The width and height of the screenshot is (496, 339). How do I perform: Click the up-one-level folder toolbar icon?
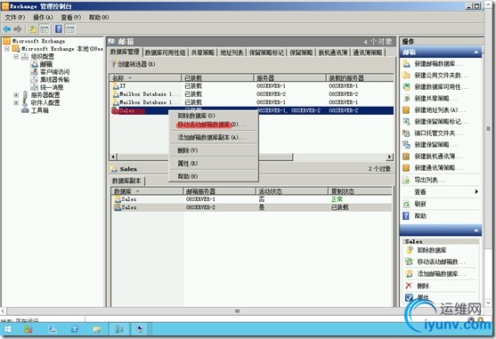coord(33,29)
